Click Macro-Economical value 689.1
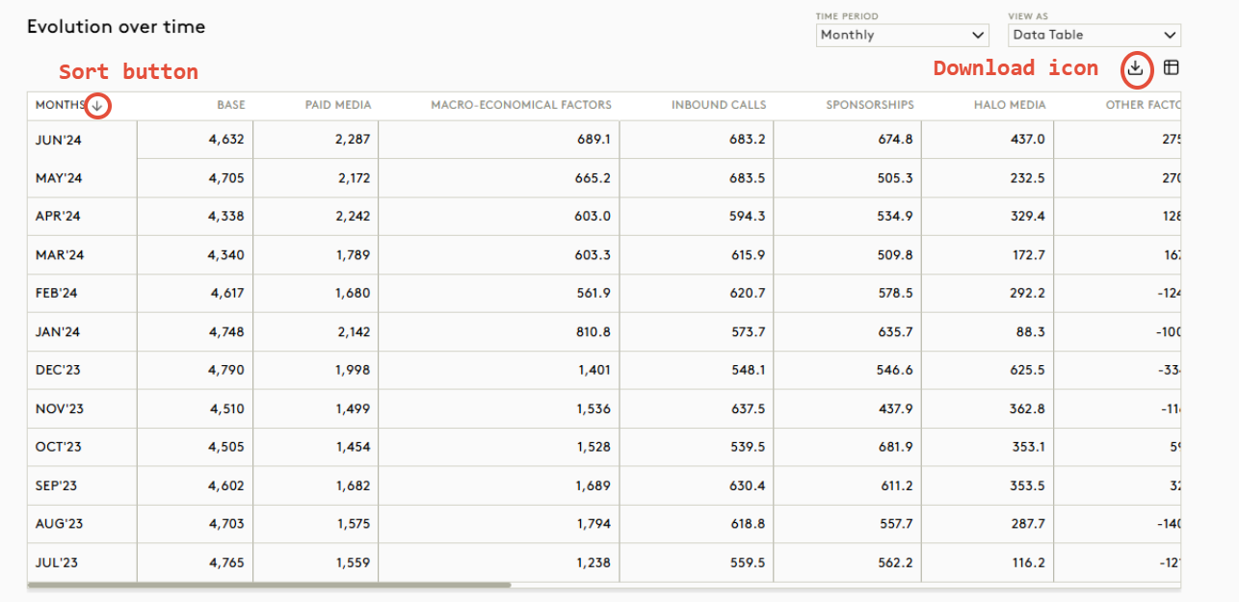 pyautogui.click(x=593, y=139)
